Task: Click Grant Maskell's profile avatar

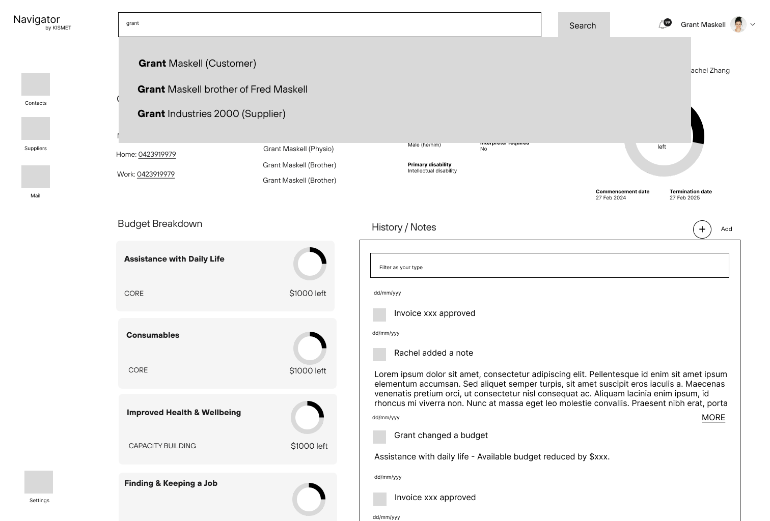Action: coord(738,24)
